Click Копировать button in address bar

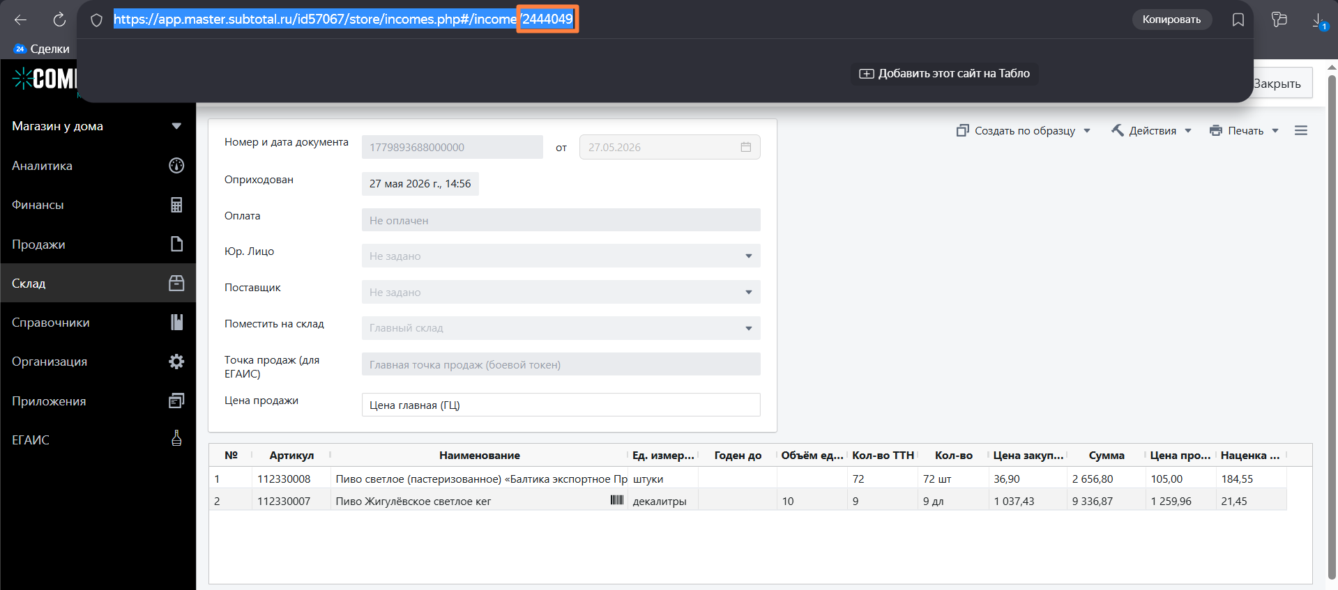[x=1171, y=20]
